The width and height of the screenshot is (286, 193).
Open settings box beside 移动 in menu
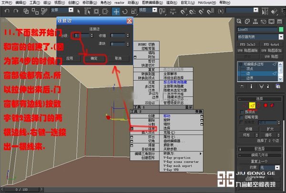click(202, 116)
